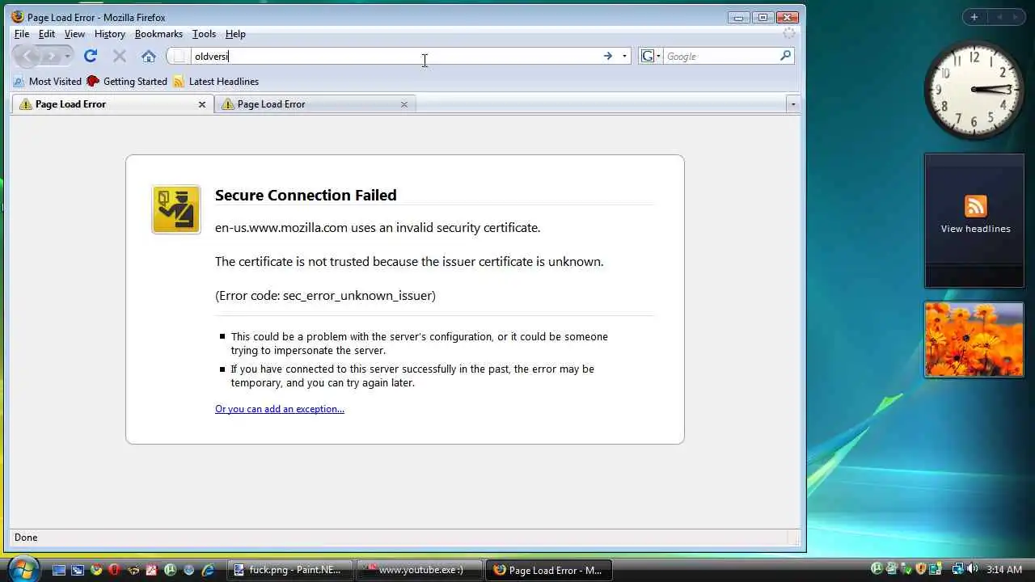
Task: Select the first Page Load Error tab
Action: tap(112, 104)
